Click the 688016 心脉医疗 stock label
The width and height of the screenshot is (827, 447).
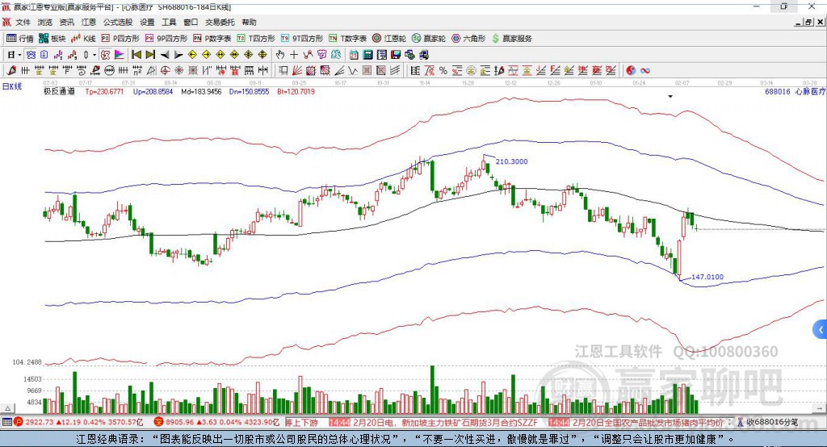point(795,92)
